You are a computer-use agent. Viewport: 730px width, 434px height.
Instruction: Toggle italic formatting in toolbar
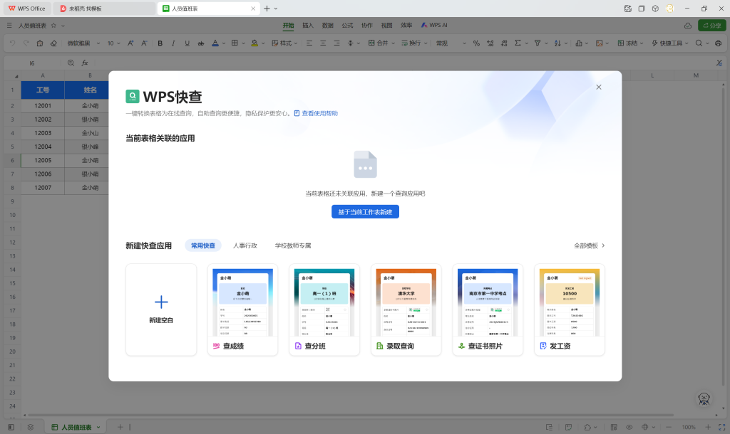pyautogui.click(x=173, y=43)
